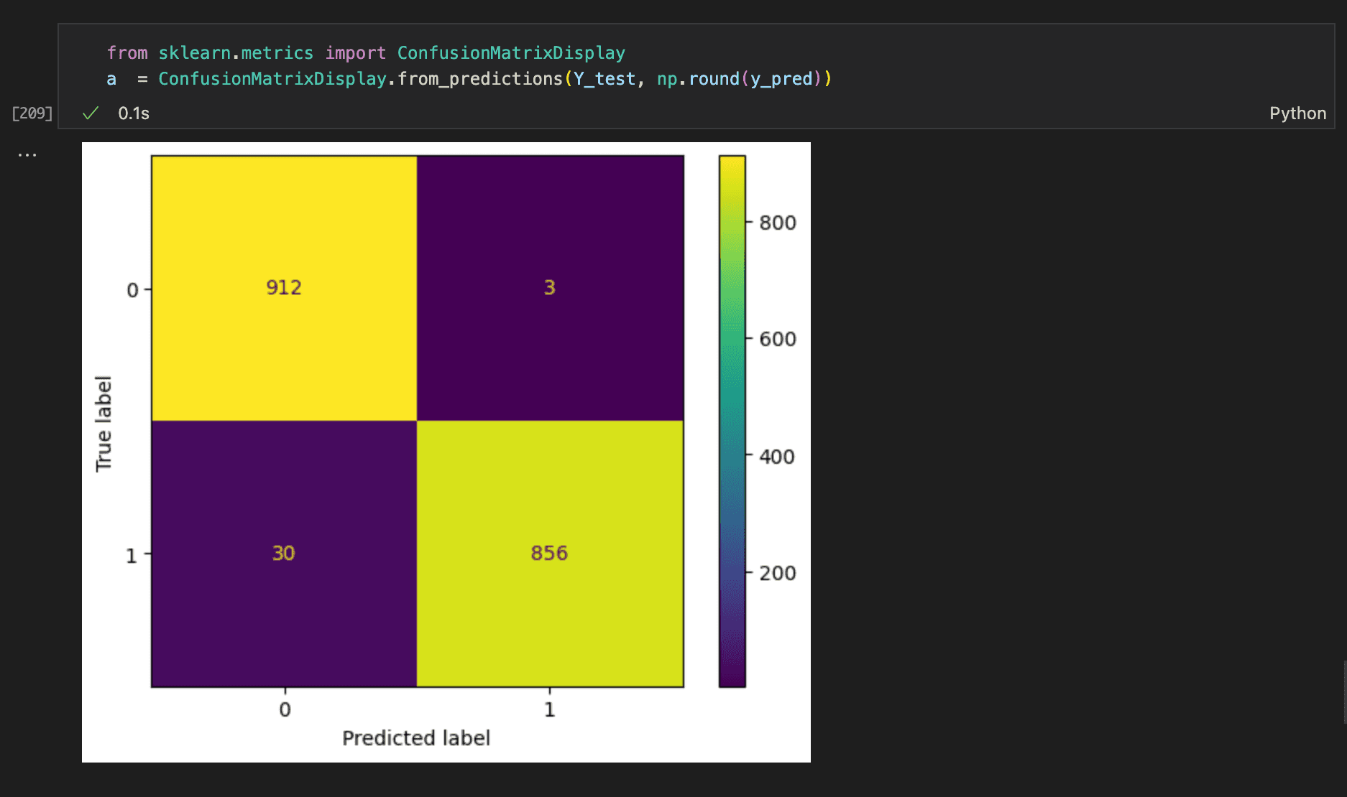Click the y-axis tick label 1
This screenshot has width=1347, height=797.
point(132,556)
